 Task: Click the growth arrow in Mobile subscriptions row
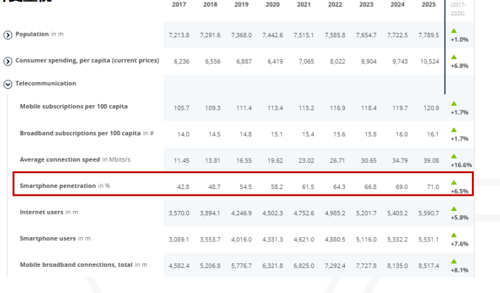click(454, 103)
